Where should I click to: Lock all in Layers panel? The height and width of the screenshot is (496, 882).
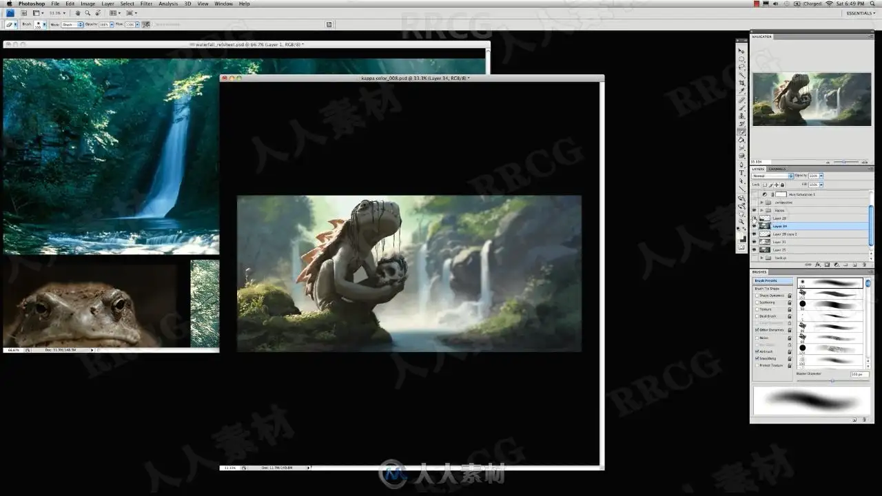click(x=782, y=185)
